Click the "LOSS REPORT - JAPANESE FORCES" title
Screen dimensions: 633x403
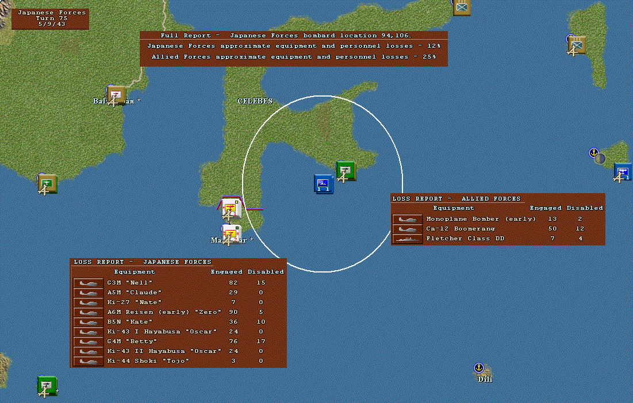(143, 262)
